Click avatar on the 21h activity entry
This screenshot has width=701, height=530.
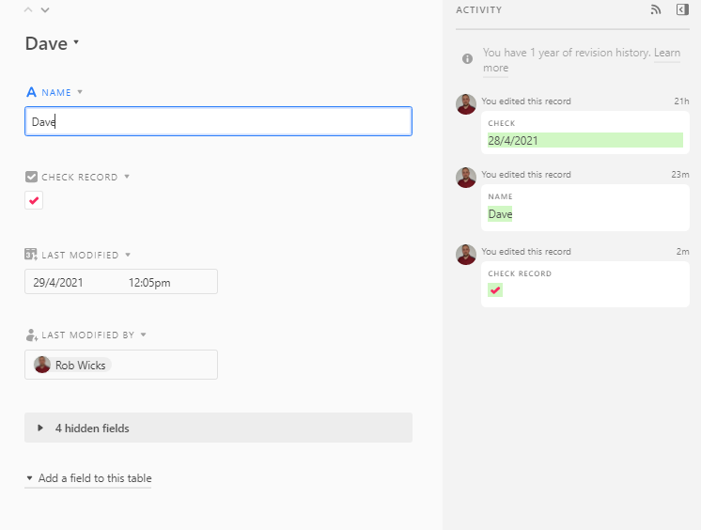coord(466,104)
